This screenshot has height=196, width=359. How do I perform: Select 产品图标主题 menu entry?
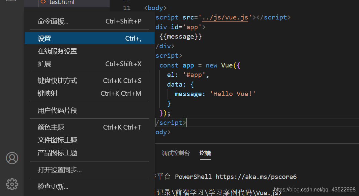pyautogui.click(x=89, y=153)
